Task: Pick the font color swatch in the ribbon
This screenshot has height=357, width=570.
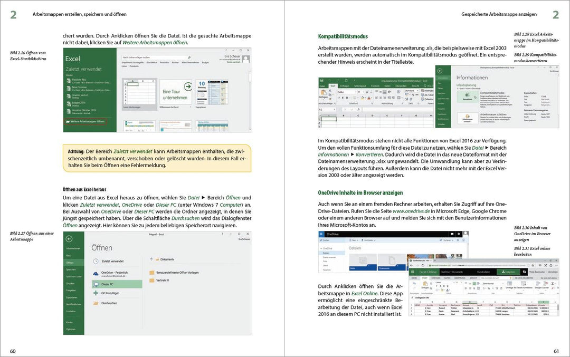Action: coord(369,98)
